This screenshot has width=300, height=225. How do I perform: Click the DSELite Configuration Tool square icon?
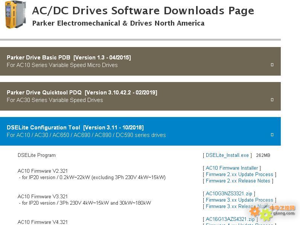pos(272,135)
